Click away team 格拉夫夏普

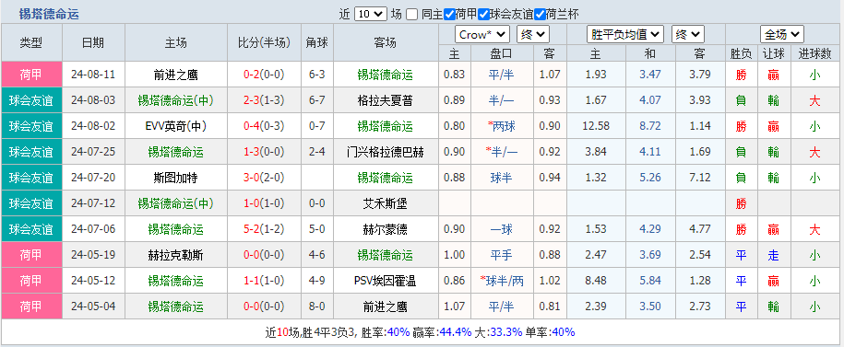[386, 100]
